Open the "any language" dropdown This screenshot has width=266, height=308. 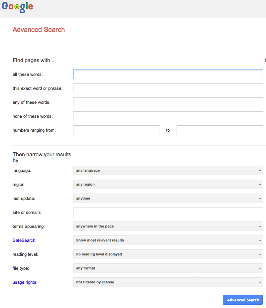tap(168, 171)
